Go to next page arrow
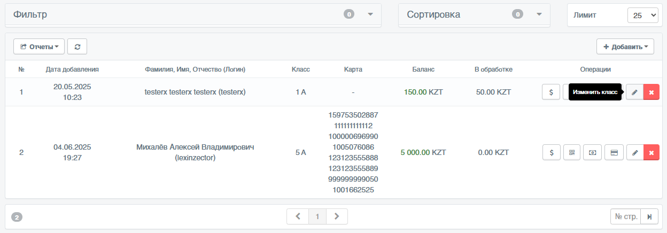Viewport: 667px width, 233px height. tap(337, 216)
